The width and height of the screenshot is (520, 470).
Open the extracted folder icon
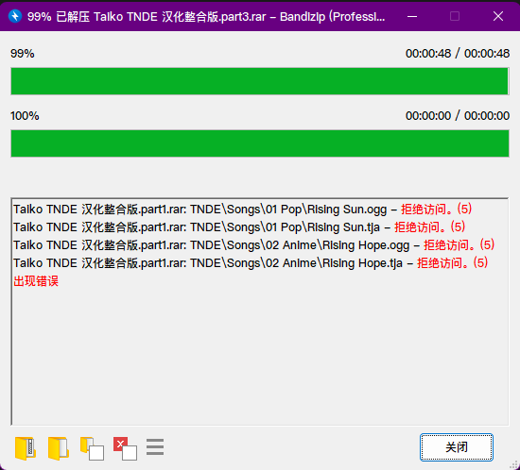tap(59, 448)
